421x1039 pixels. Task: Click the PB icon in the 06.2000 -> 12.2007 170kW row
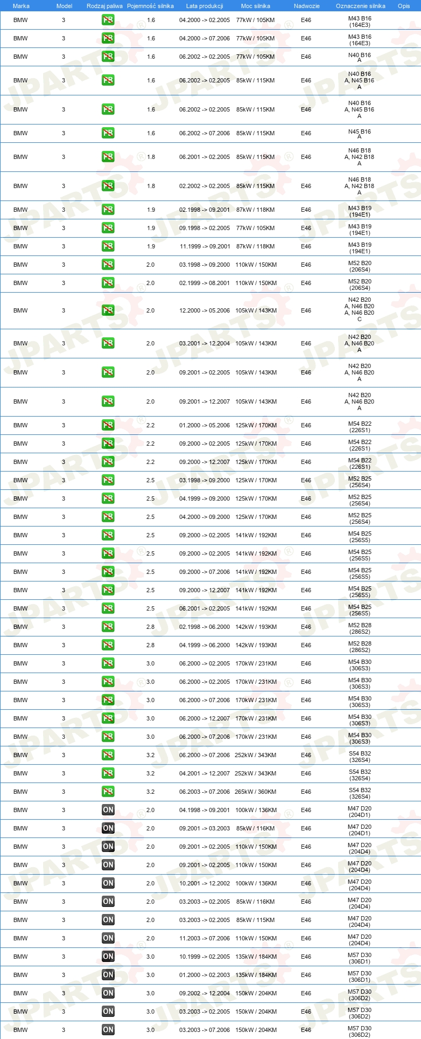108,719
